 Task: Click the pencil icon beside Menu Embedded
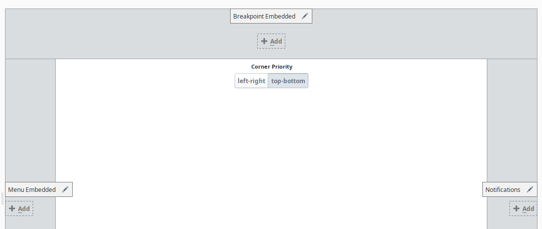[x=65, y=189]
